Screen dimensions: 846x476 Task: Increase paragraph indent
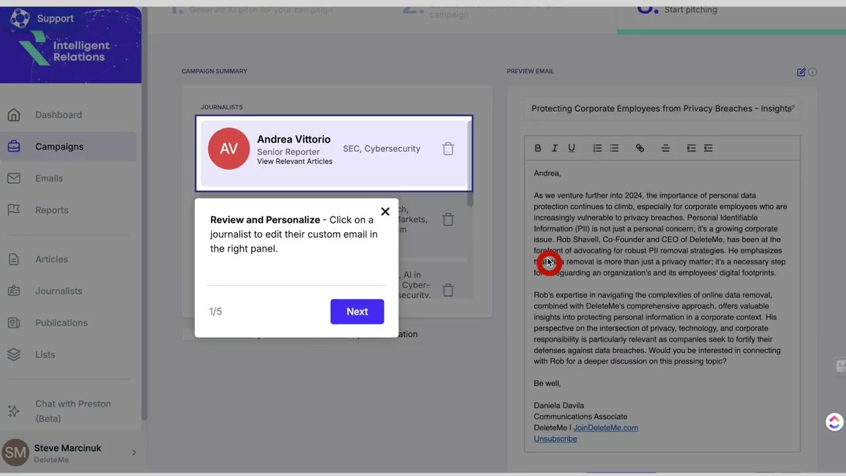click(x=691, y=148)
